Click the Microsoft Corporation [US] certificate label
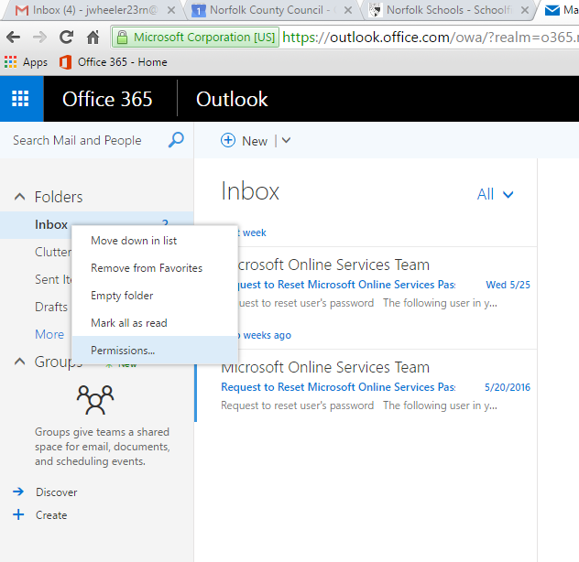 204,38
